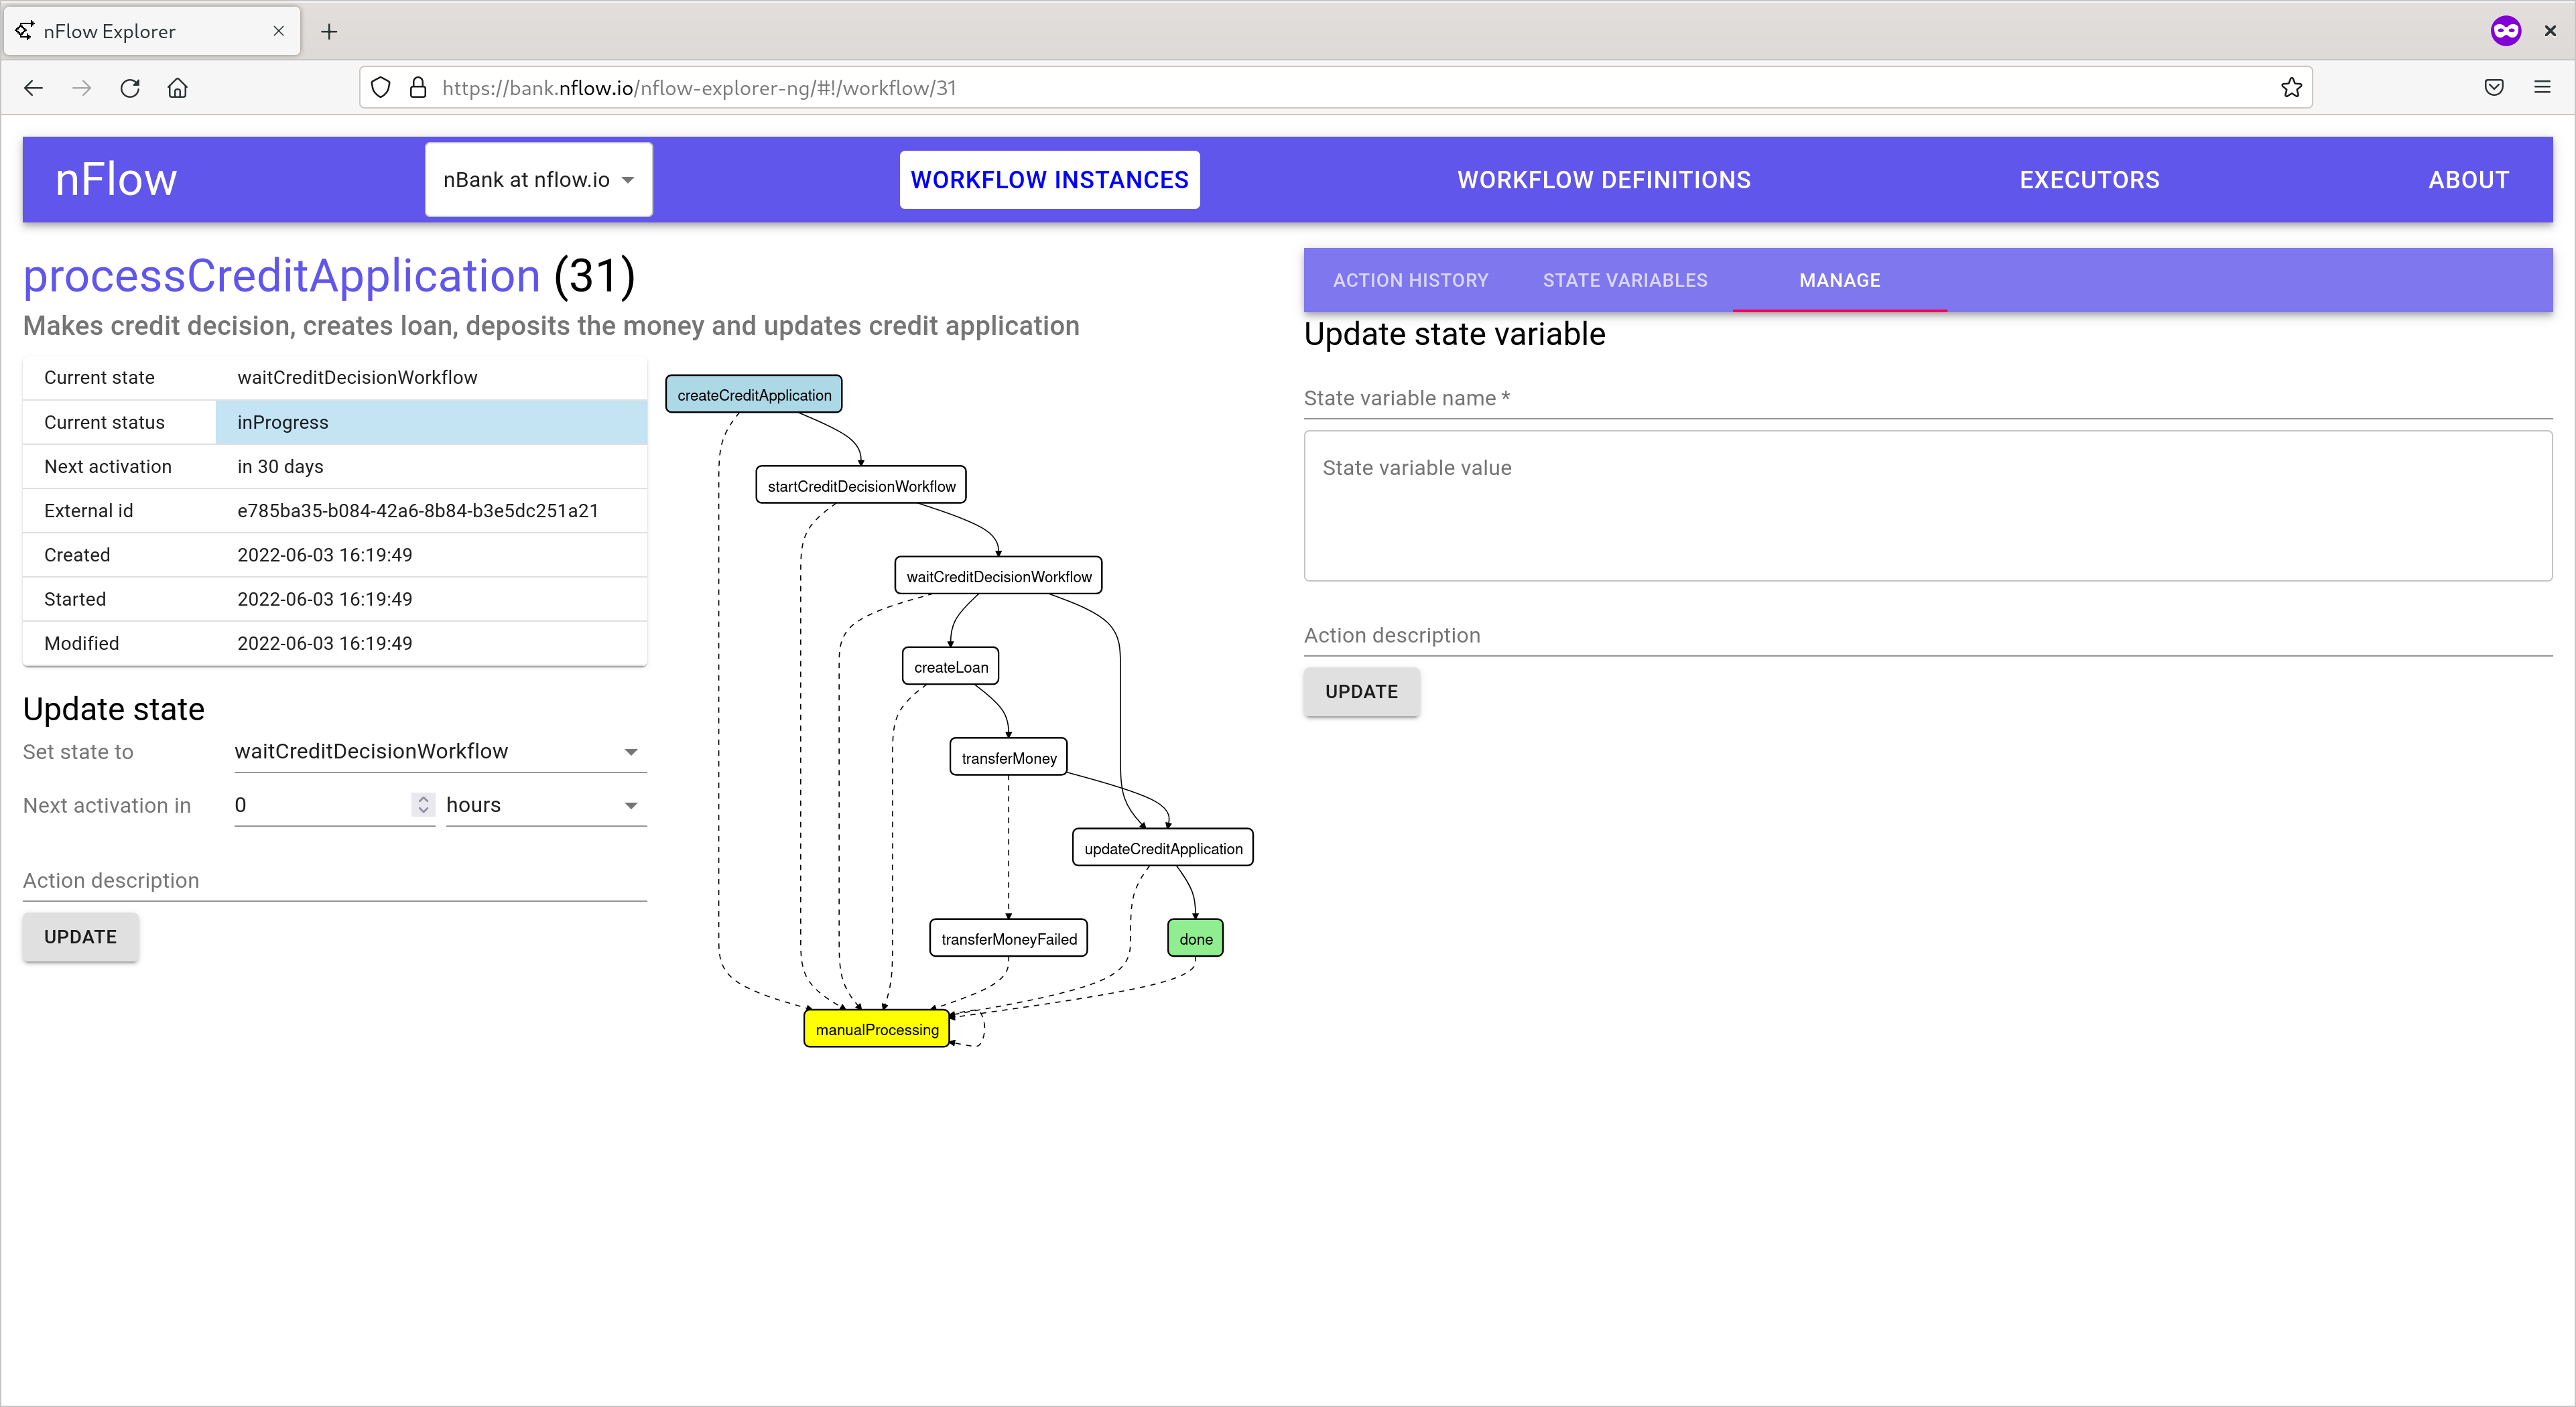Screen dimensions: 2576x1407
Task: Click the Pocket save icon
Action: tap(2494, 88)
